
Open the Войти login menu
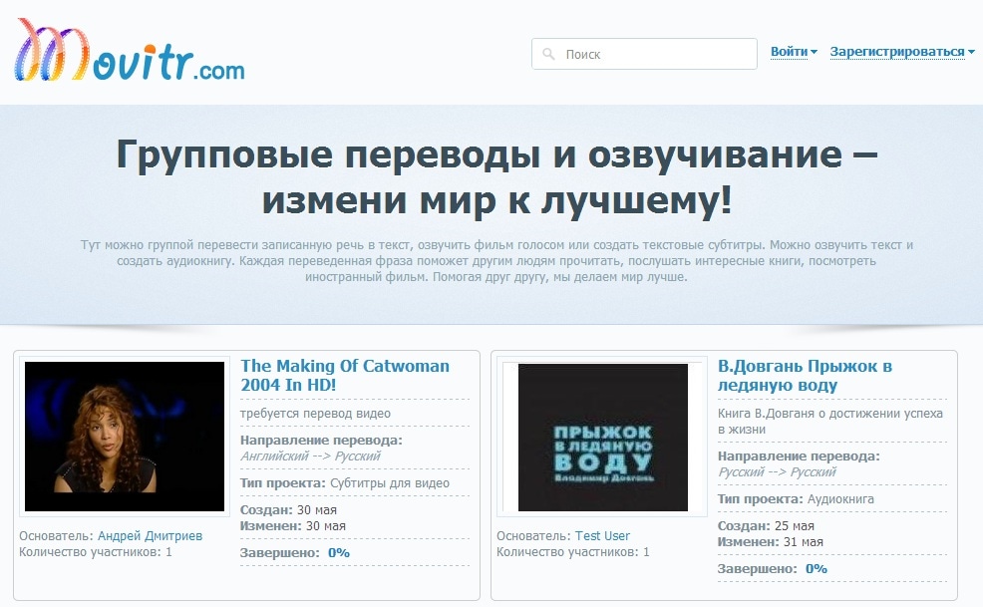pos(789,52)
